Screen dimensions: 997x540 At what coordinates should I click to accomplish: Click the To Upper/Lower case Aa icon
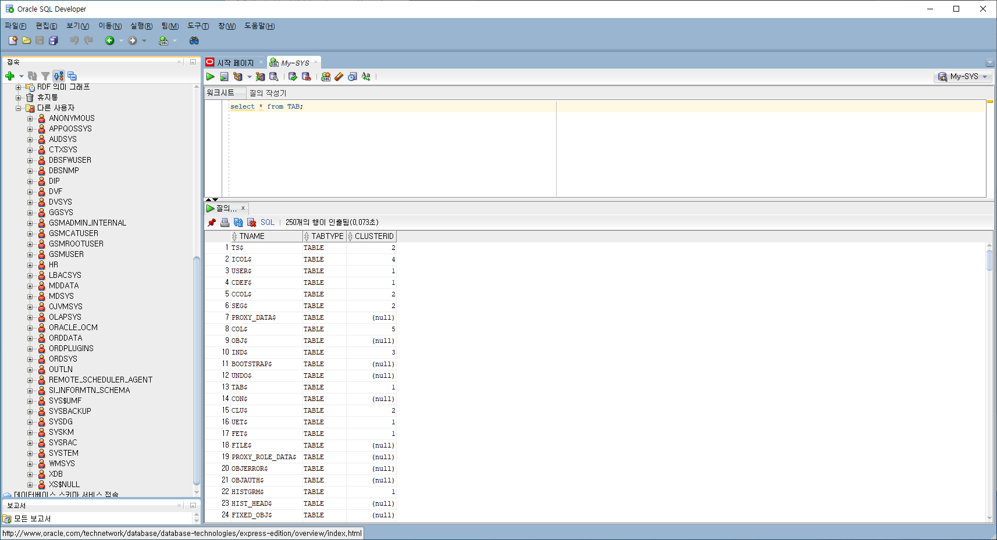pyautogui.click(x=366, y=77)
